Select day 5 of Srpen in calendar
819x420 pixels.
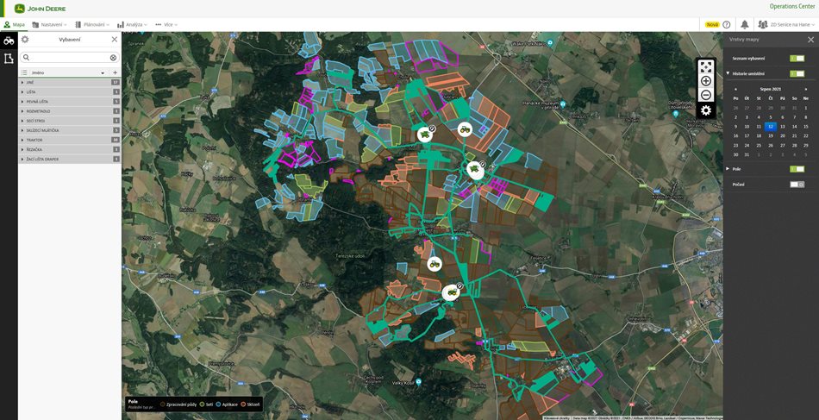click(771, 117)
